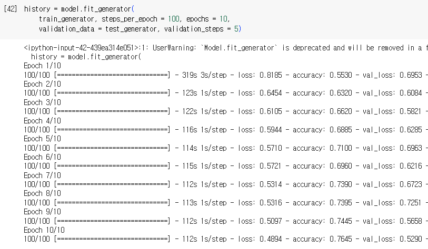The height and width of the screenshot is (249, 428).
Task: Click the accuracy value 0.6620
Action: pos(341,111)
